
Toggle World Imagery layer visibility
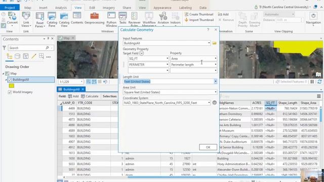pyautogui.click(x=10, y=92)
